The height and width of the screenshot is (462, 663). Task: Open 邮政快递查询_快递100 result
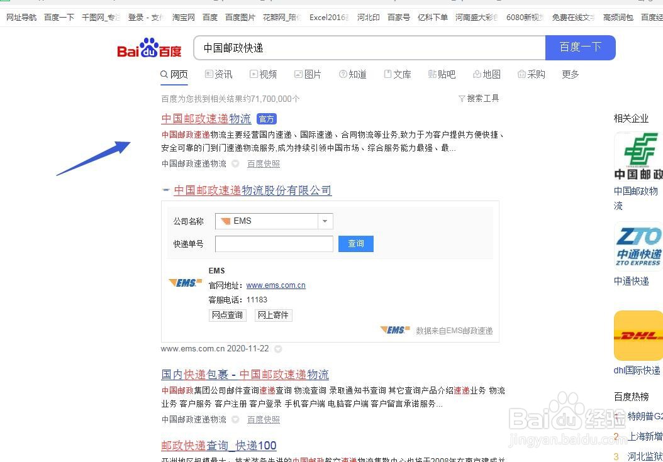coord(219,446)
